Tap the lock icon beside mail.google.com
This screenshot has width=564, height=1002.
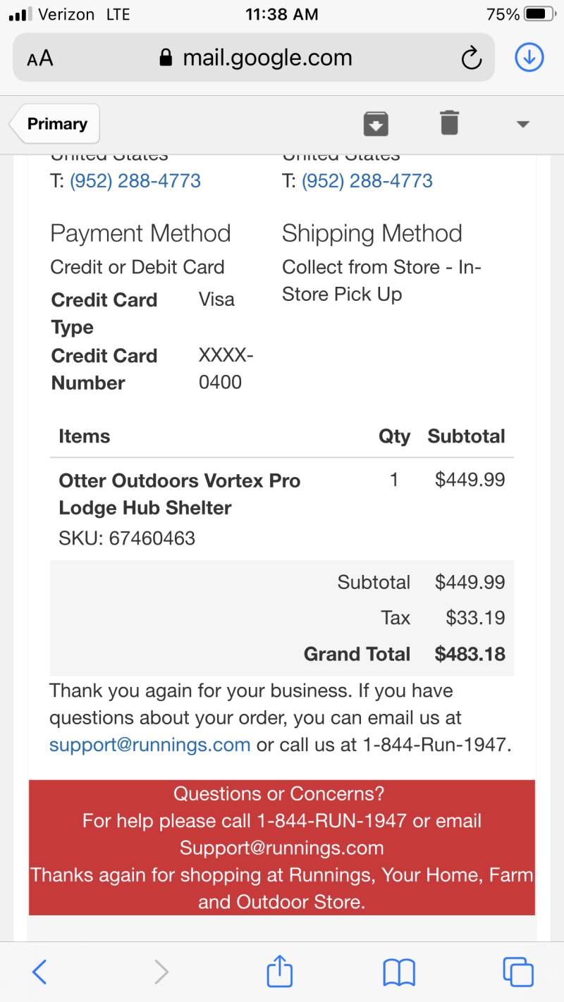pos(166,57)
